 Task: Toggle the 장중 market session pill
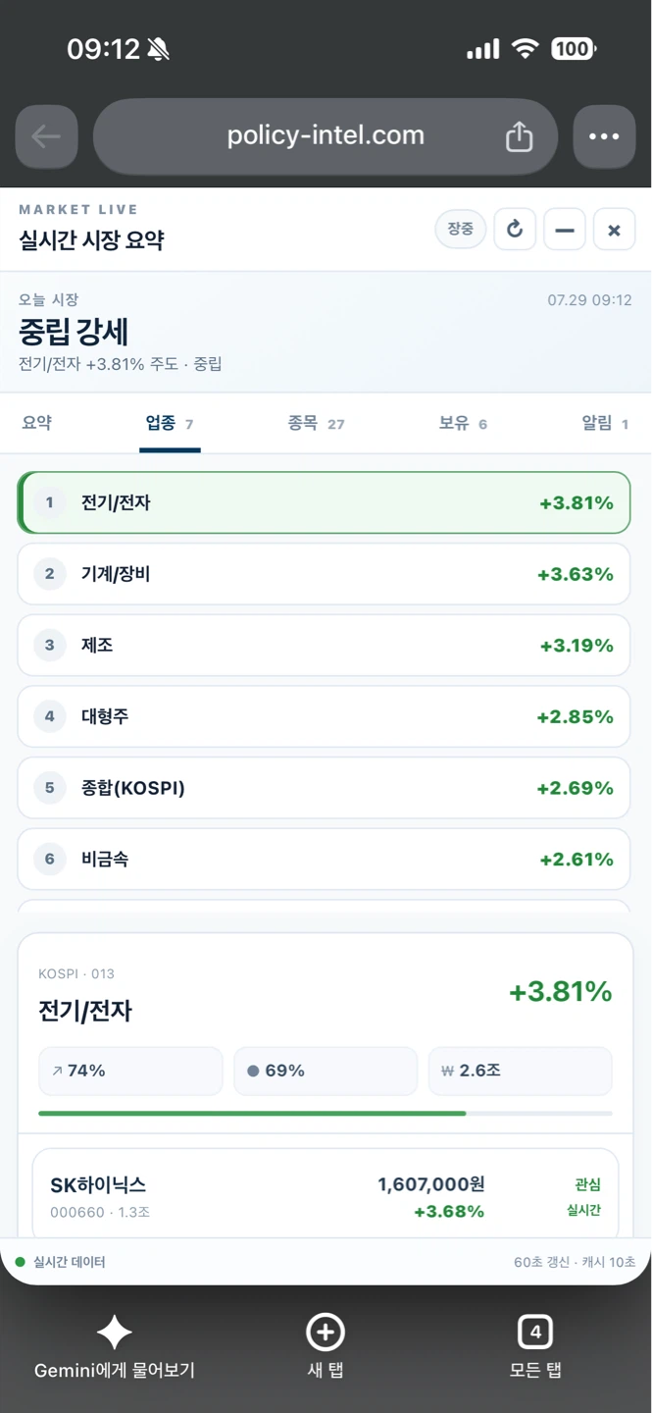(x=461, y=230)
